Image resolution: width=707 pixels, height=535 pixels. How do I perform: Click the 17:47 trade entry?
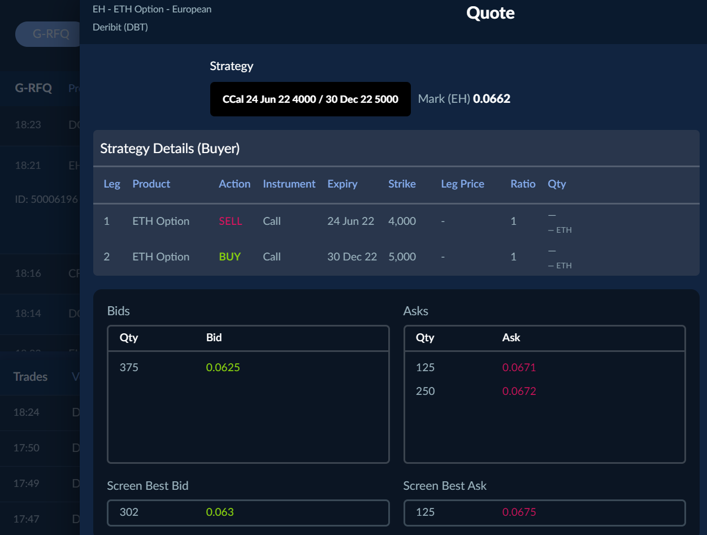40,519
